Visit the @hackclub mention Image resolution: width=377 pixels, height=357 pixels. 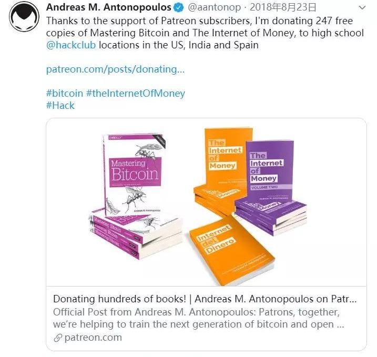pyautogui.click(x=71, y=45)
